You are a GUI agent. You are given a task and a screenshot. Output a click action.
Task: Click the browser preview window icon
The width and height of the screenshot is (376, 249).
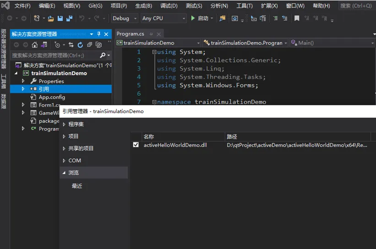pyautogui.click(x=235, y=18)
